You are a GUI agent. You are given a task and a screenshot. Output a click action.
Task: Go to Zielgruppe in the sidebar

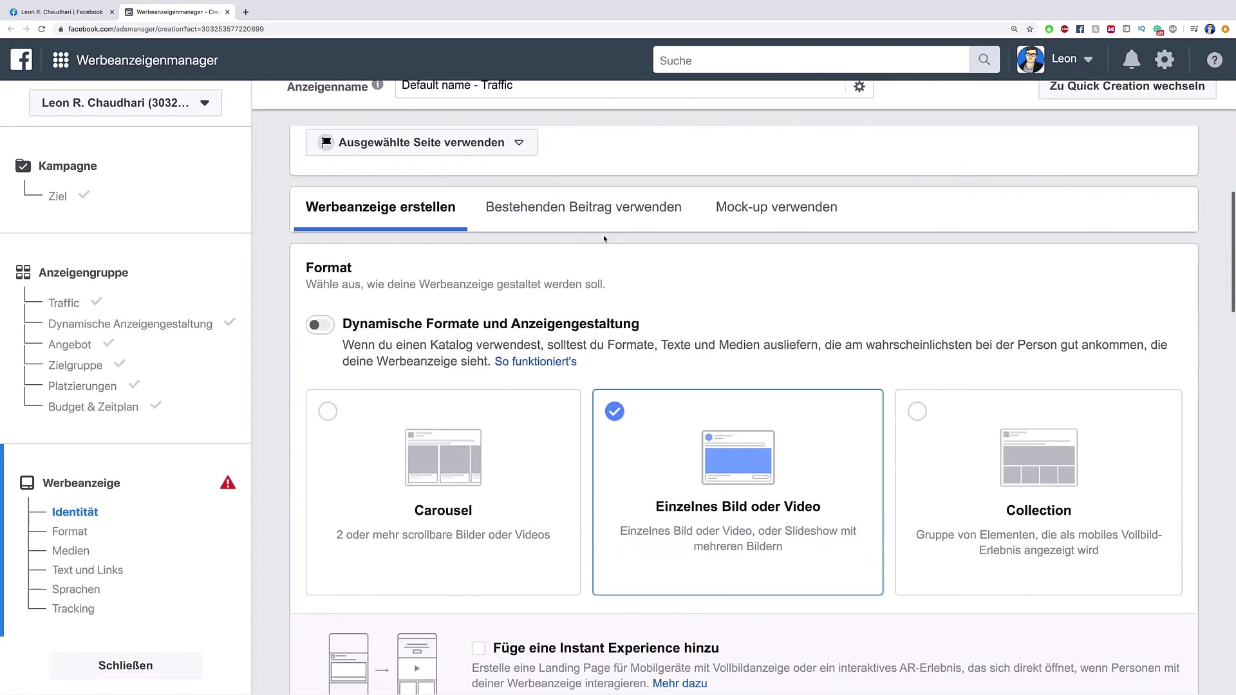(75, 365)
